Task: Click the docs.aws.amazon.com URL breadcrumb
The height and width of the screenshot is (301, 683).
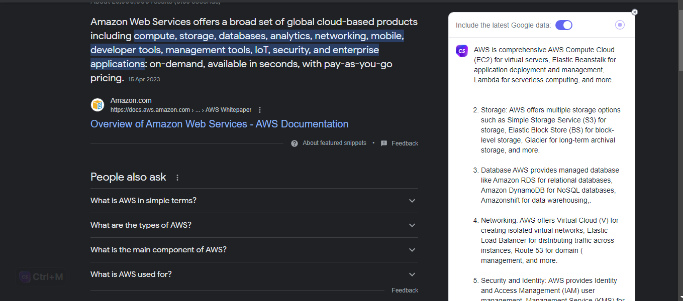Action: point(150,110)
